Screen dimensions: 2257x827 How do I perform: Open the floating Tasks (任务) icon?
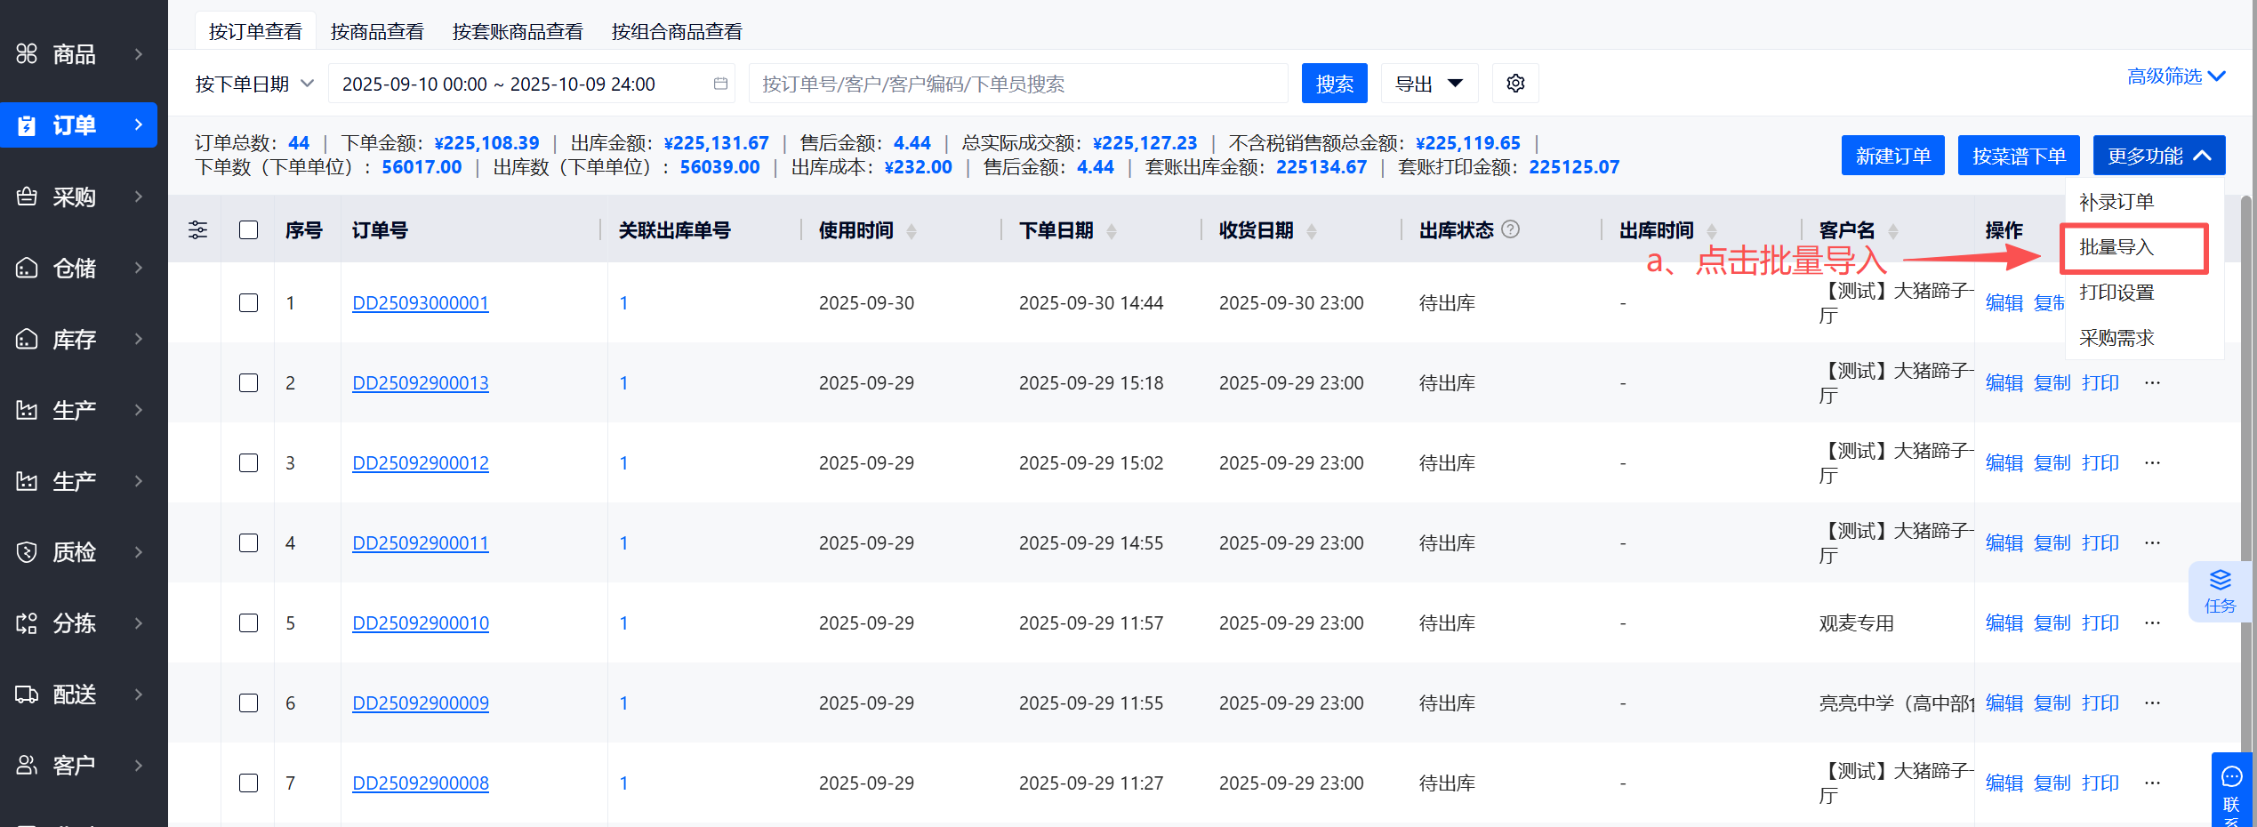pos(2220,590)
